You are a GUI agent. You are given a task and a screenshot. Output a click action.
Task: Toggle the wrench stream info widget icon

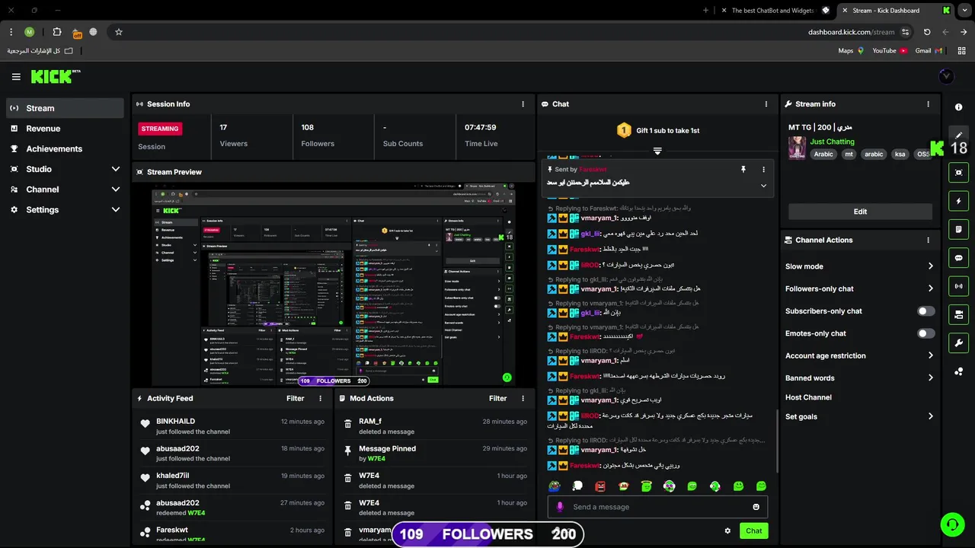959,342
